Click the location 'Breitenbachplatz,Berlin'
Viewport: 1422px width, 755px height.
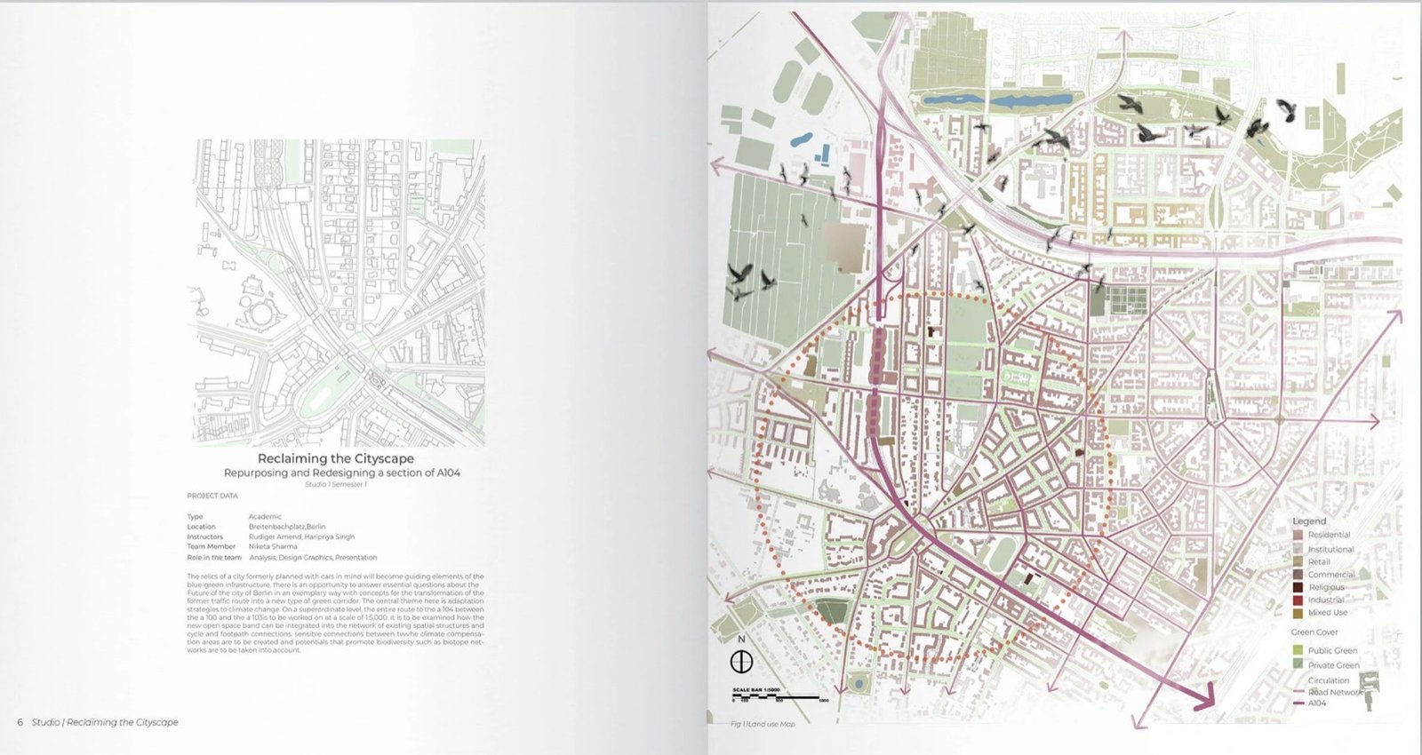point(287,527)
